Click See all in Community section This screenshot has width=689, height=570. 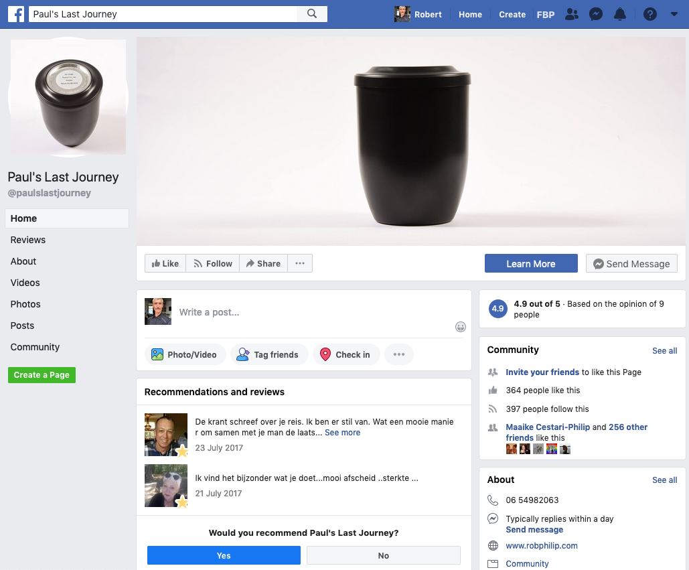[x=664, y=351]
